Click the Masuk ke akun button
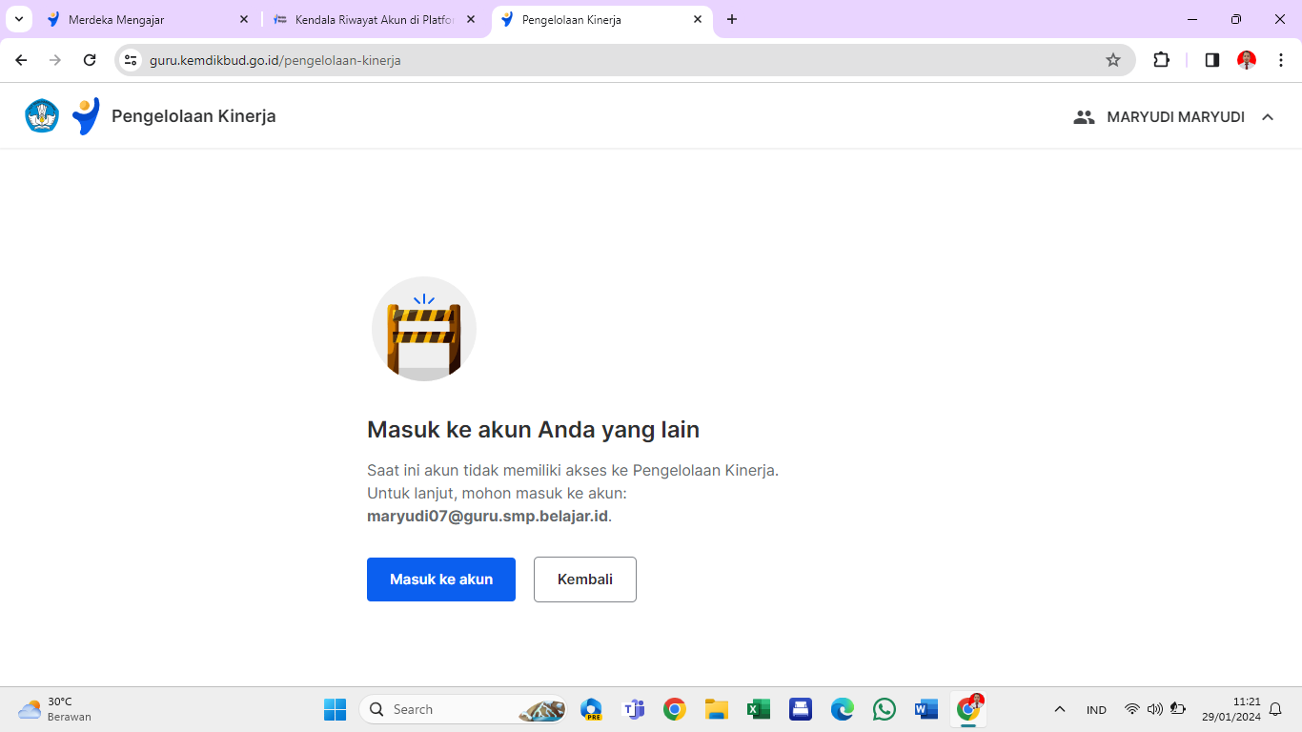The image size is (1302, 732). pyautogui.click(x=440, y=579)
